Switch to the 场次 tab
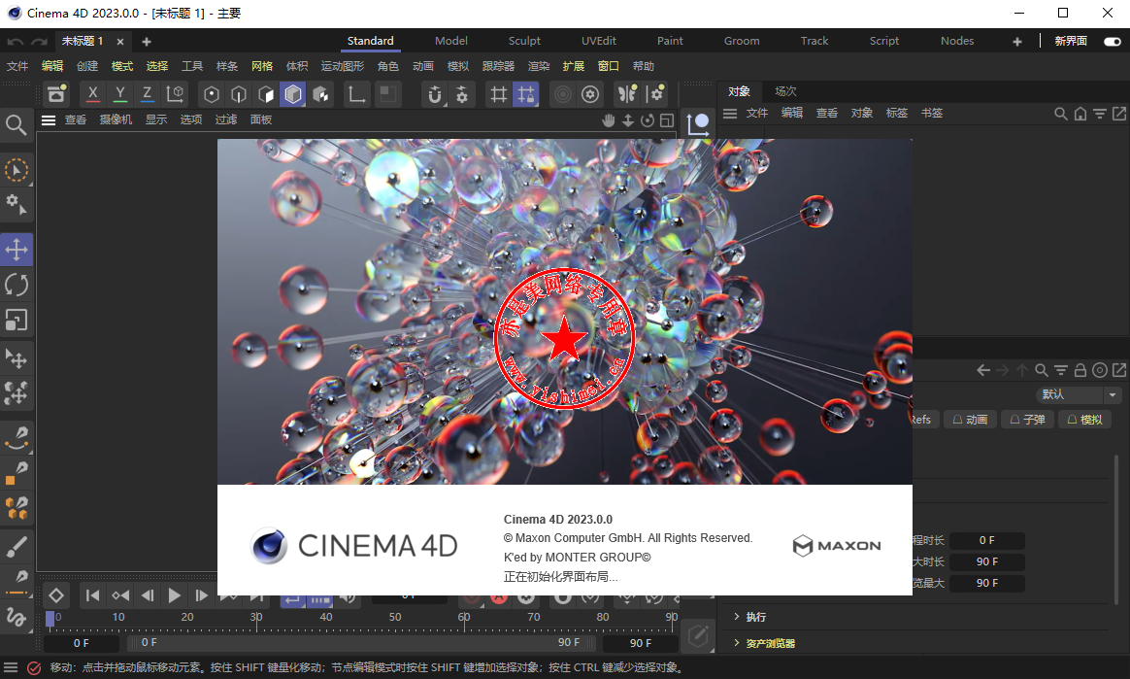The image size is (1130, 679). coord(785,91)
